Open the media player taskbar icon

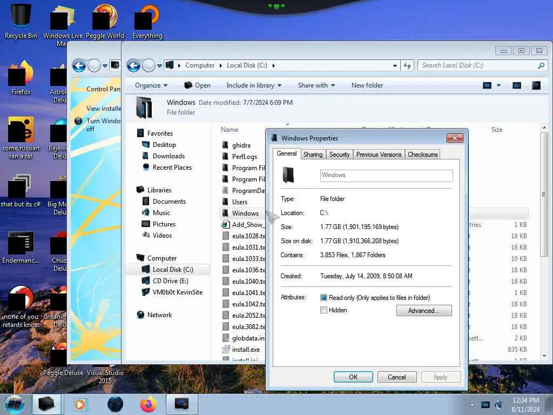coord(80,404)
